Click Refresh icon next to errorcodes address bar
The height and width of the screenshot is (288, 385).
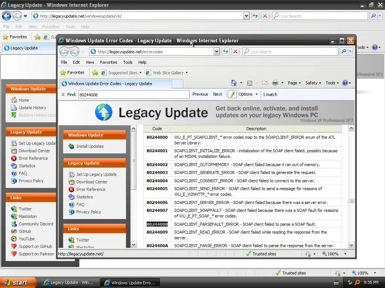226,51
